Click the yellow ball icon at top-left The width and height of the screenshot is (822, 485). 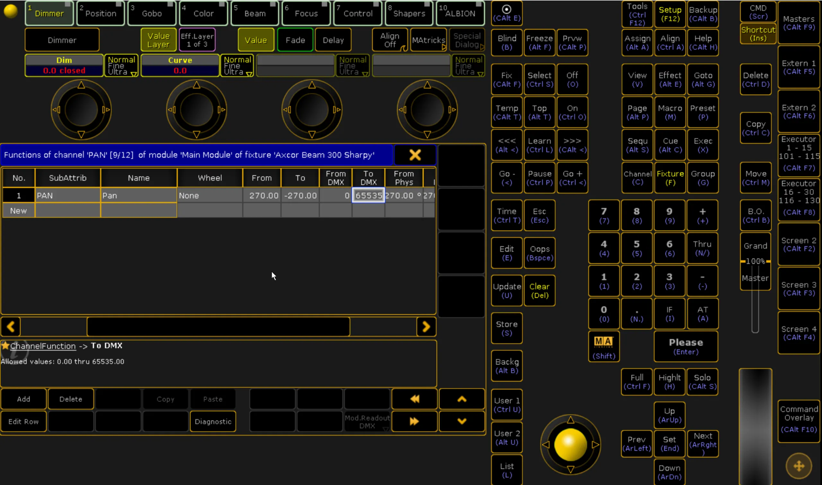tap(11, 11)
